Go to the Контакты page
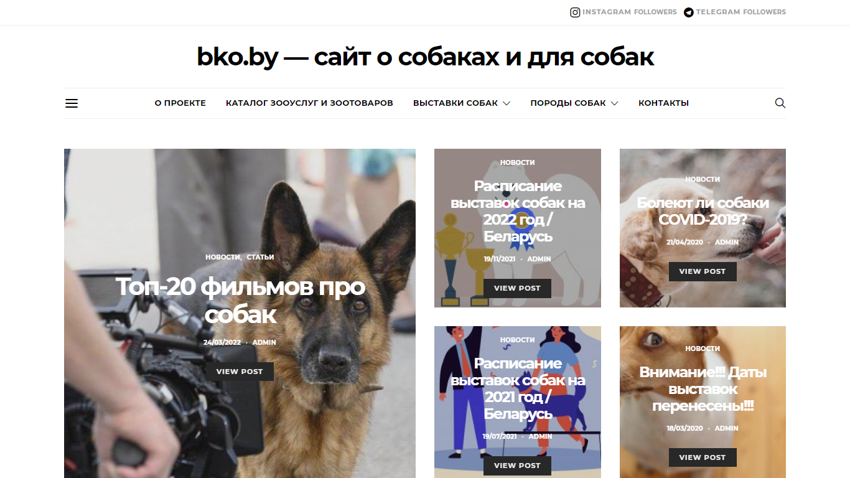Viewport: 850px width, 478px height. point(663,103)
